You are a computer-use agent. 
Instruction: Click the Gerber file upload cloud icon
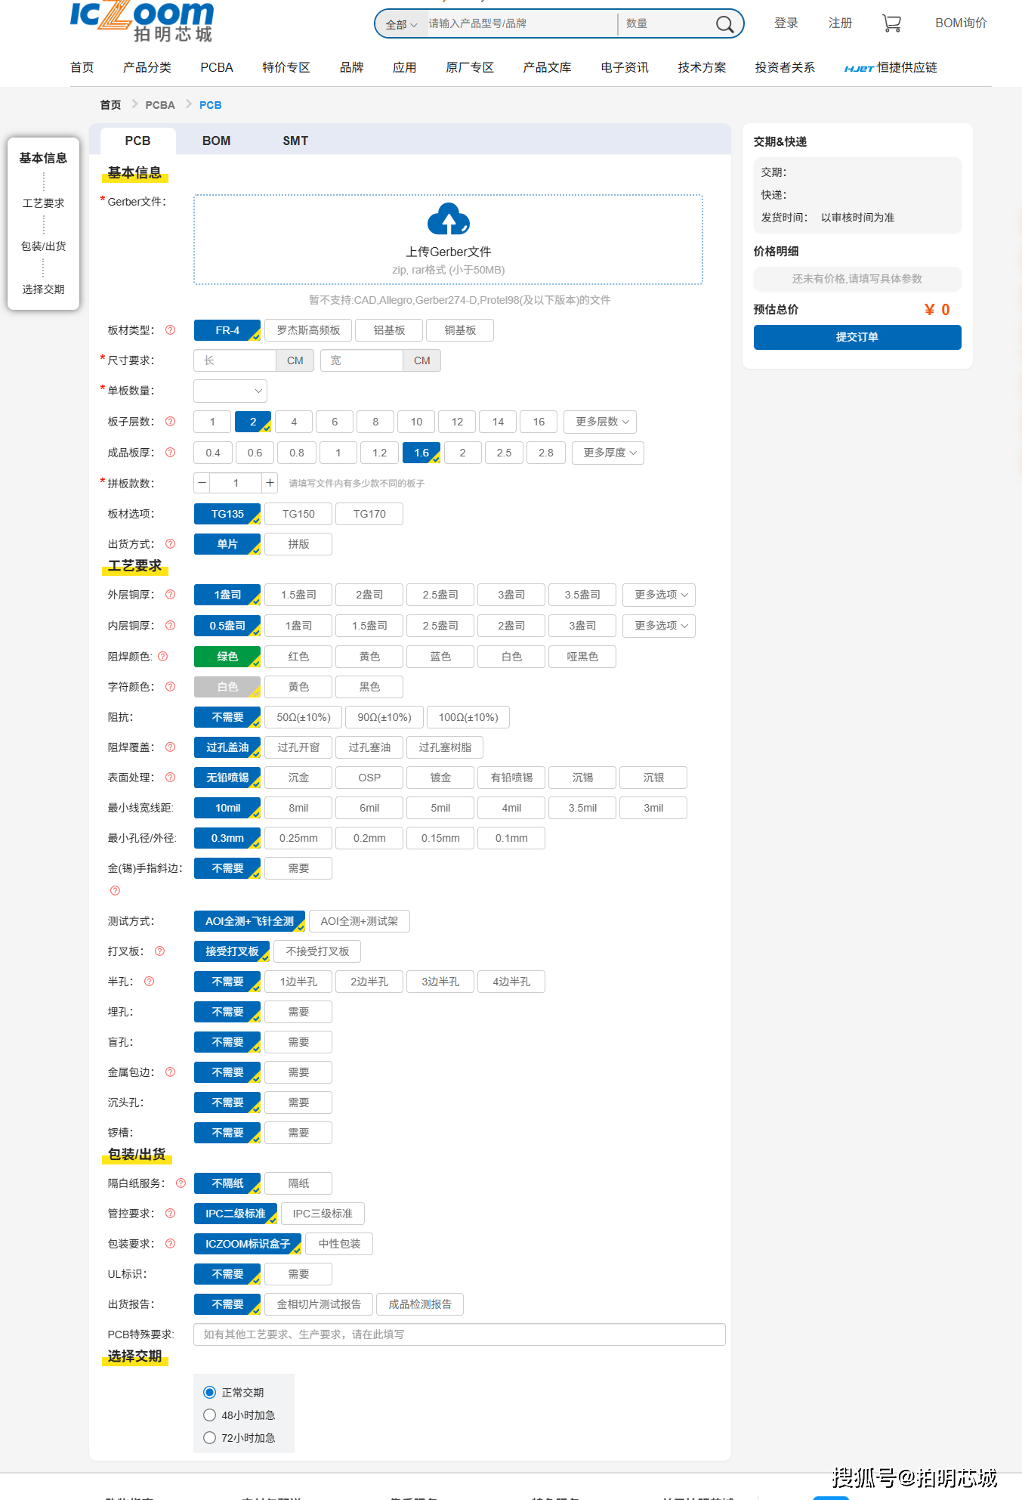coord(448,220)
